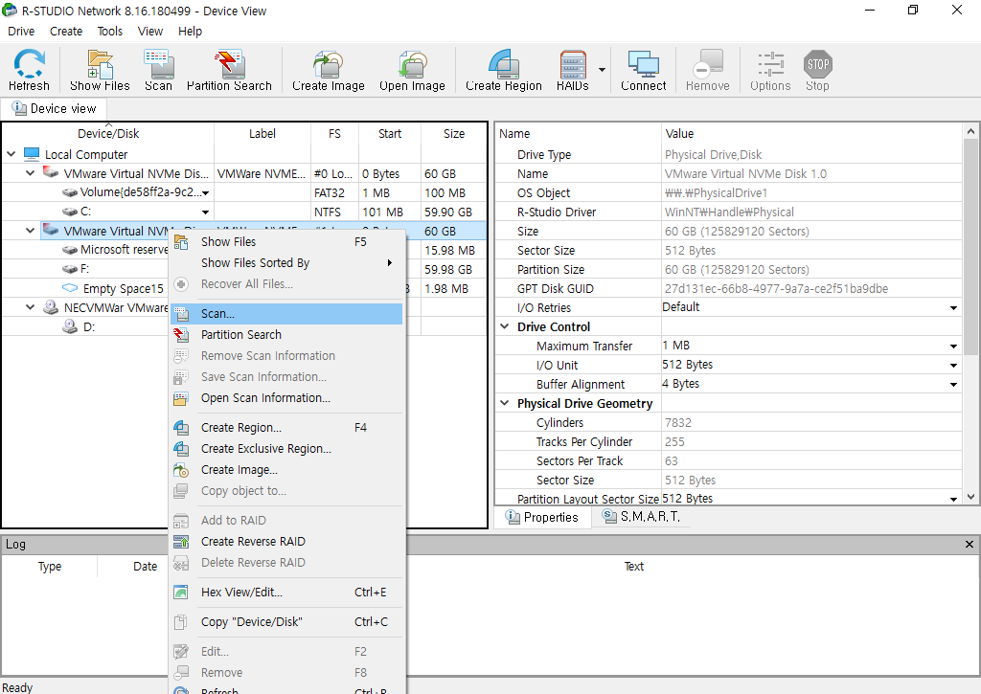
Task: Choose Copy "Device/Disk" in the context menu
Action: coord(286,622)
